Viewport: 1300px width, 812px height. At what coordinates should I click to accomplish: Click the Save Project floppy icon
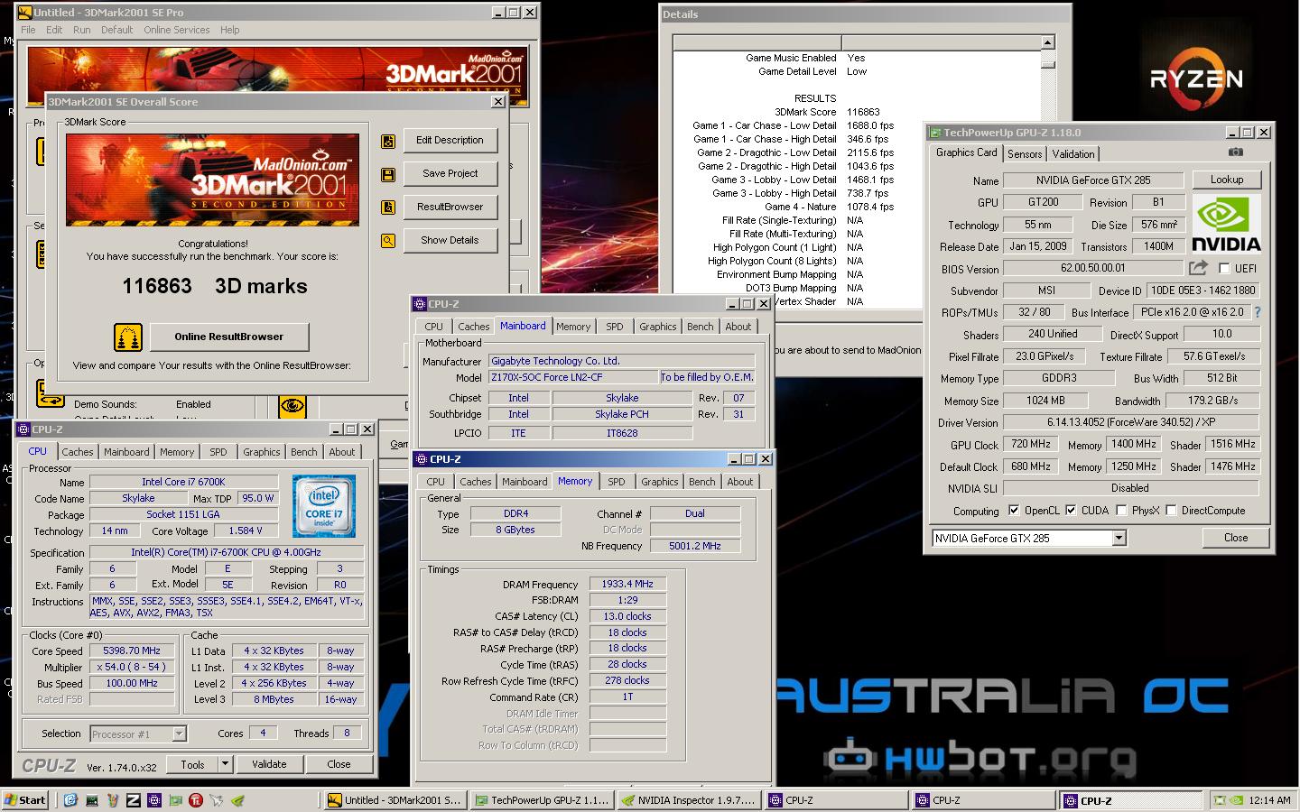[388, 174]
